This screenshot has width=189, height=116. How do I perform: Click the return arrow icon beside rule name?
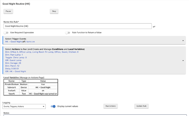[x=154, y=26]
